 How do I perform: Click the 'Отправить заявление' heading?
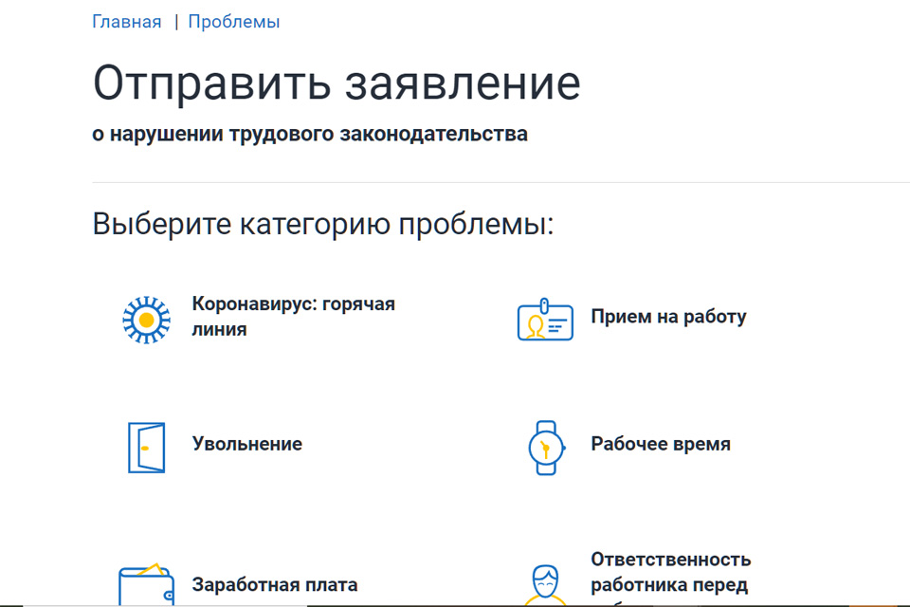tap(337, 84)
